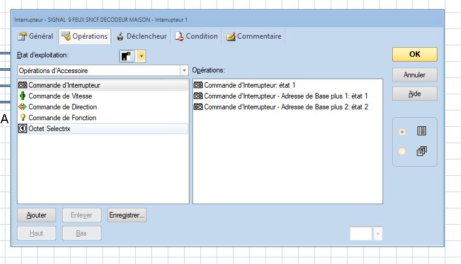The width and height of the screenshot is (461, 264).
Task: Select Commande de Fonction operation
Action: [x=103, y=118]
